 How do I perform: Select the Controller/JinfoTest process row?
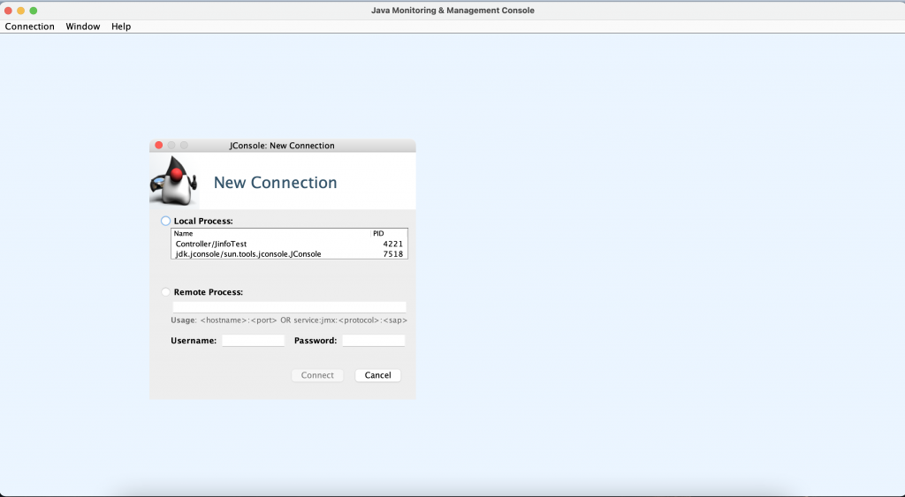click(x=289, y=244)
